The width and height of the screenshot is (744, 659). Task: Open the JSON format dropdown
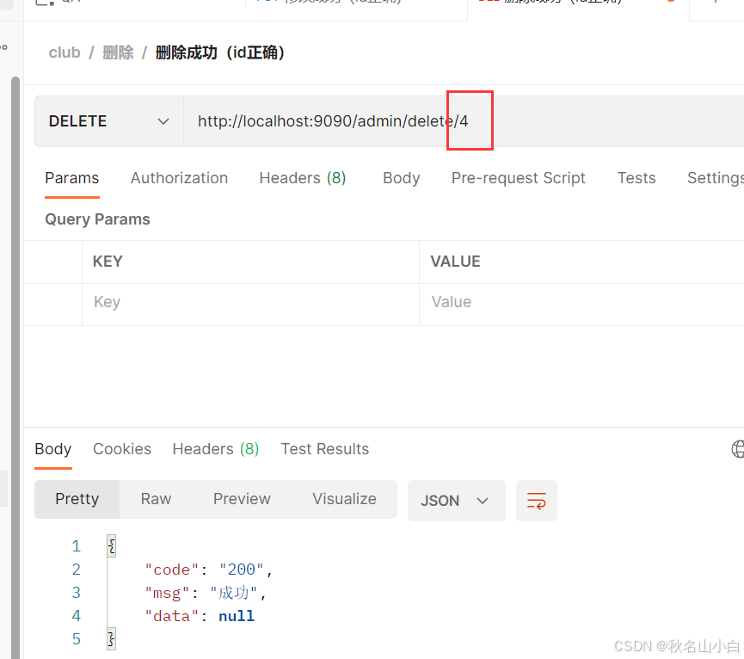456,501
